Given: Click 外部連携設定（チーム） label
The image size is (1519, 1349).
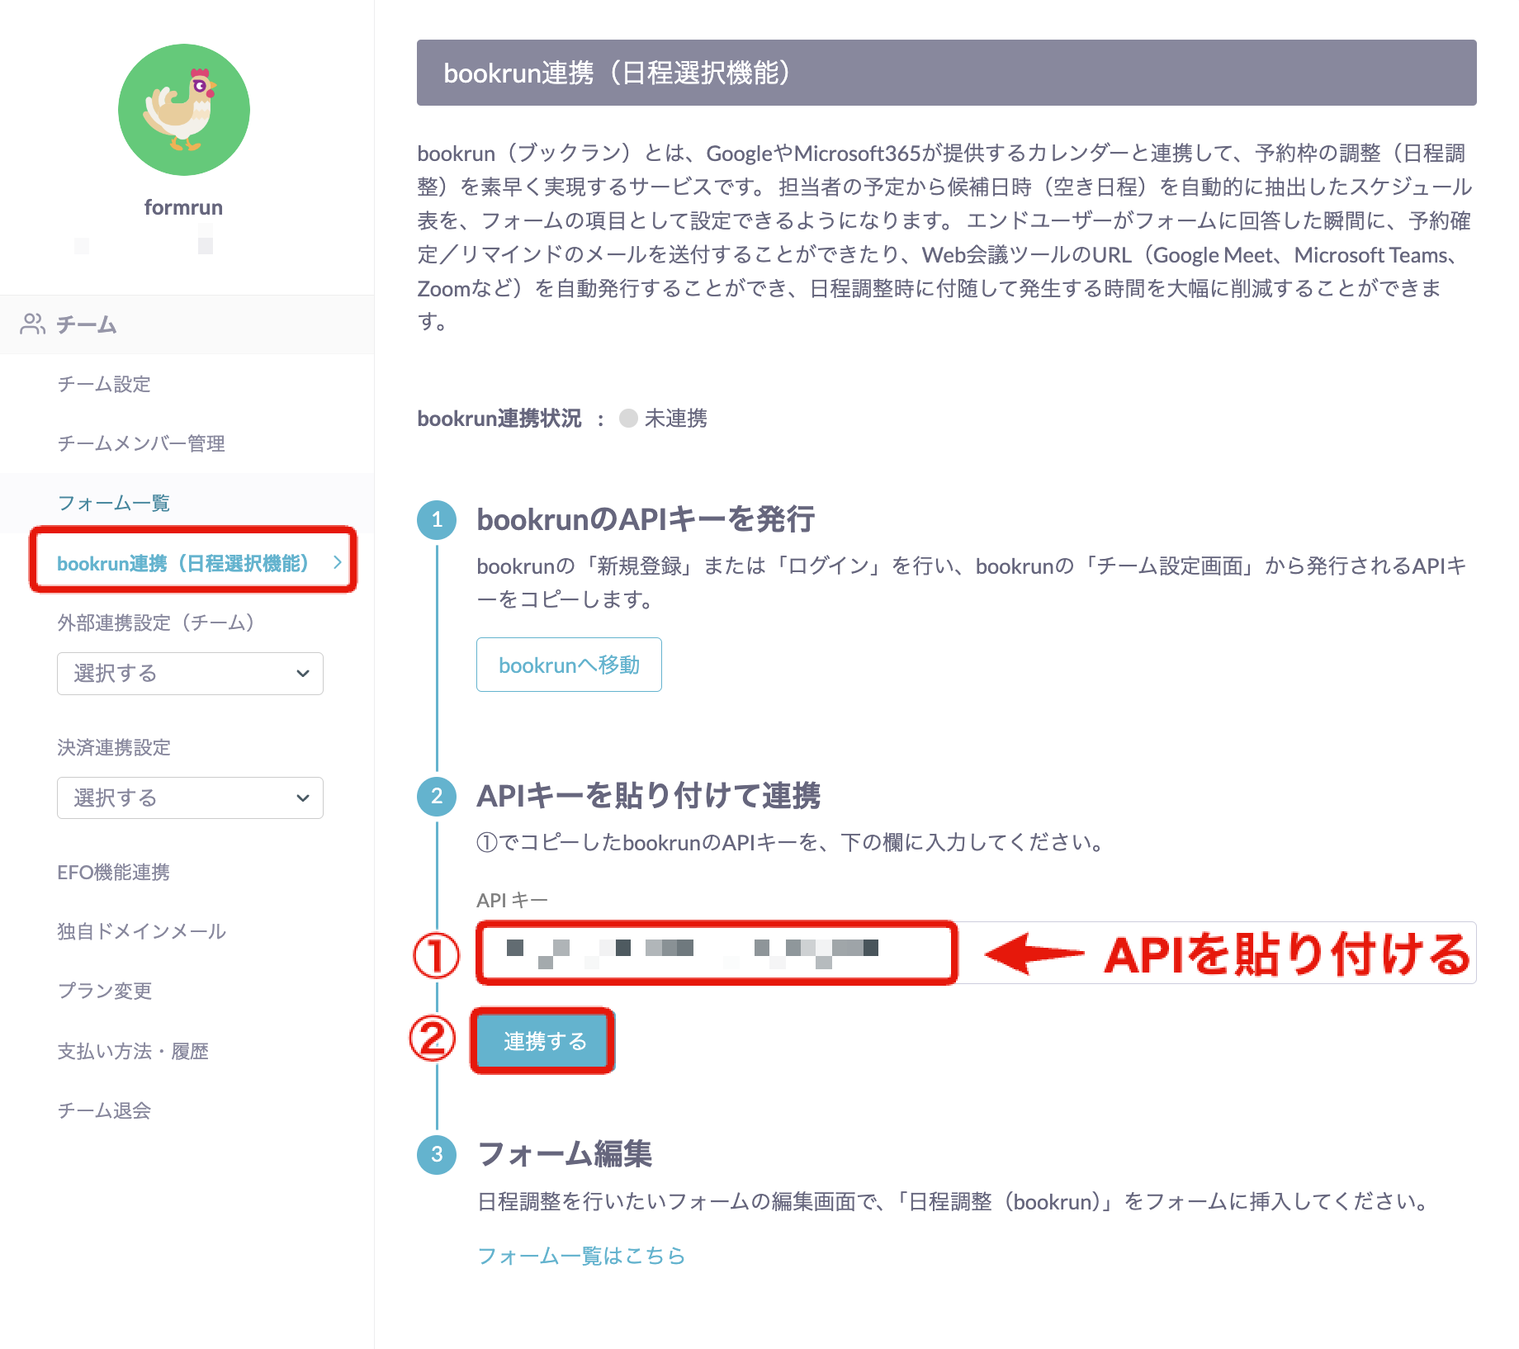Looking at the screenshot, I should 155,622.
